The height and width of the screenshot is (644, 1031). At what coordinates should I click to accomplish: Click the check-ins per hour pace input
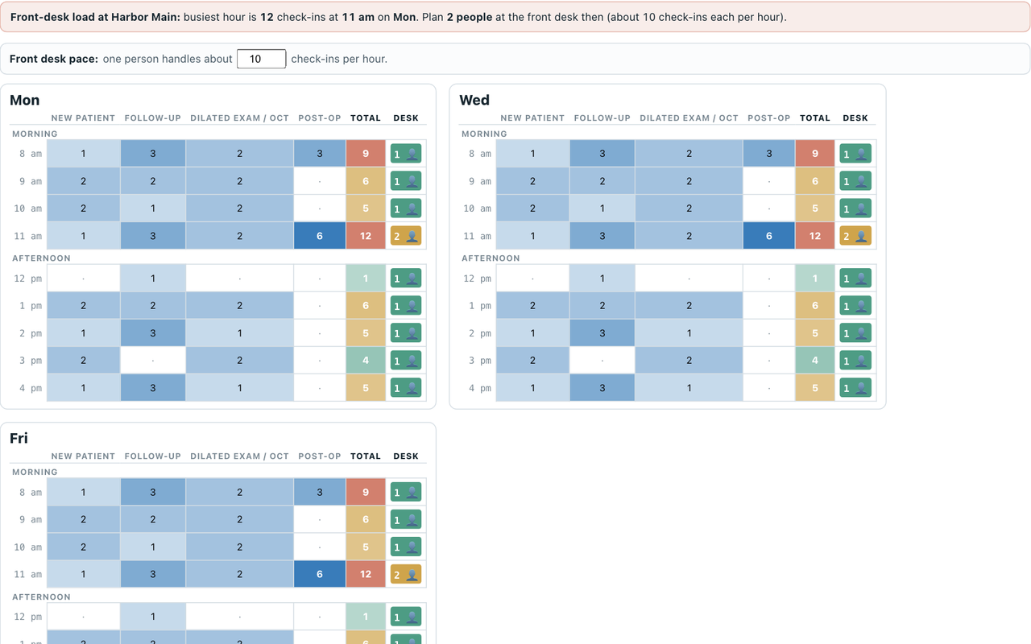pyautogui.click(x=262, y=59)
